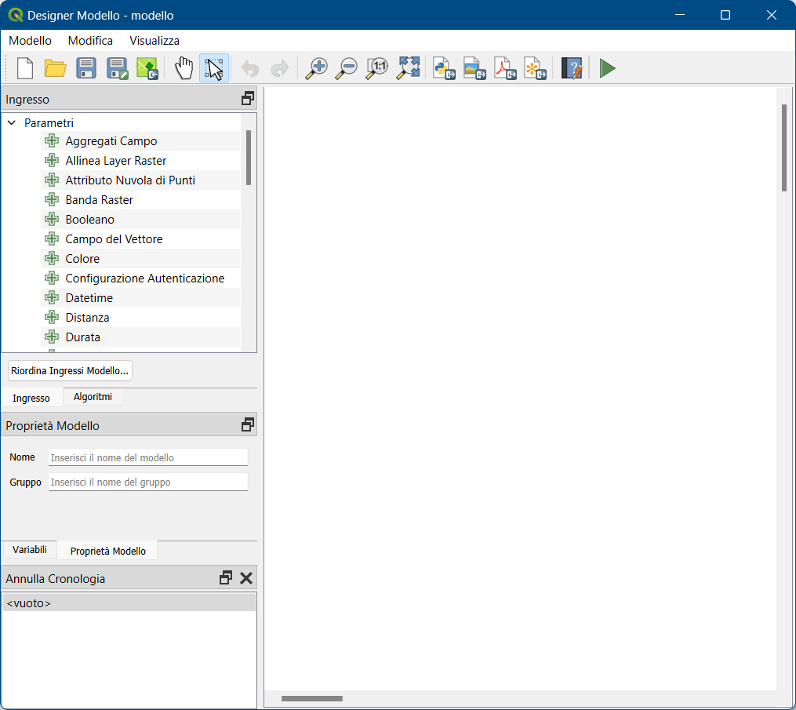Click the canvas vertical scrollbar handle
This screenshot has height=710, width=796.
pyautogui.click(x=784, y=147)
